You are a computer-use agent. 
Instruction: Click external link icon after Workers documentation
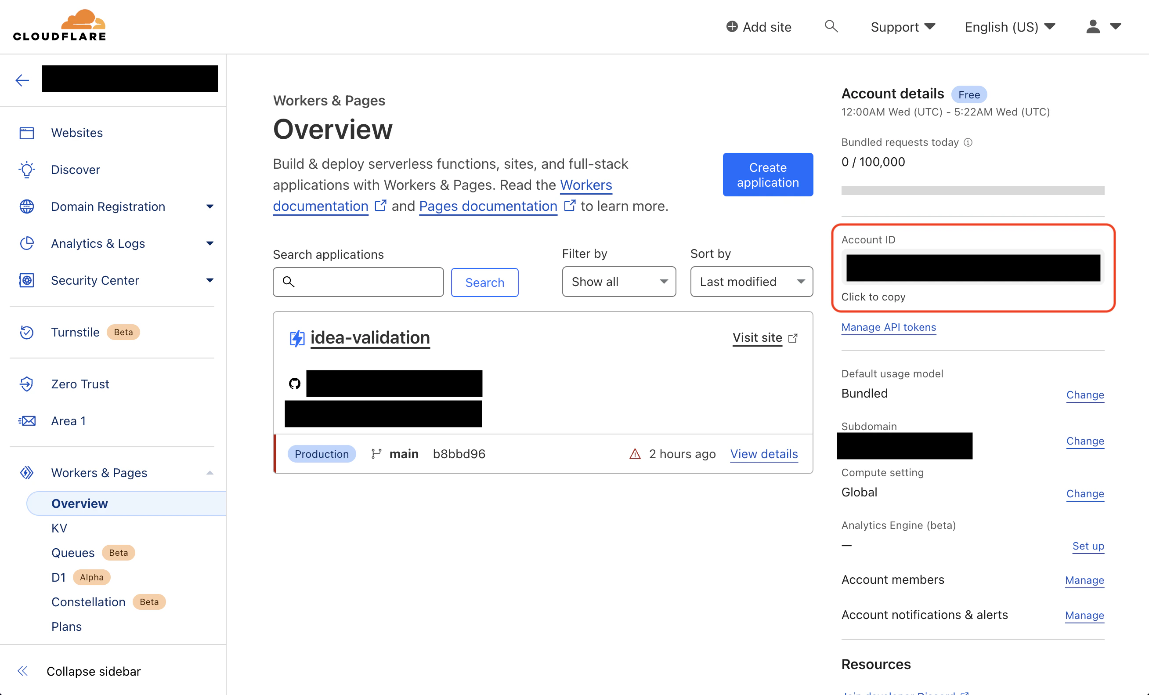(x=380, y=205)
